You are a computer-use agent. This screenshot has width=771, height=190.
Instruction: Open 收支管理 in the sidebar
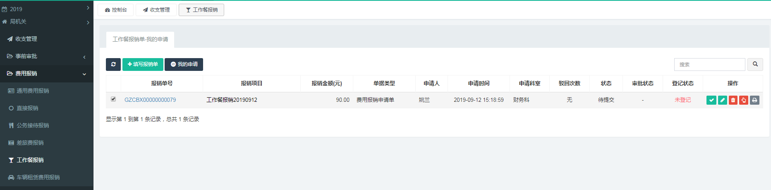pyautogui.click(x=46, y=39)
